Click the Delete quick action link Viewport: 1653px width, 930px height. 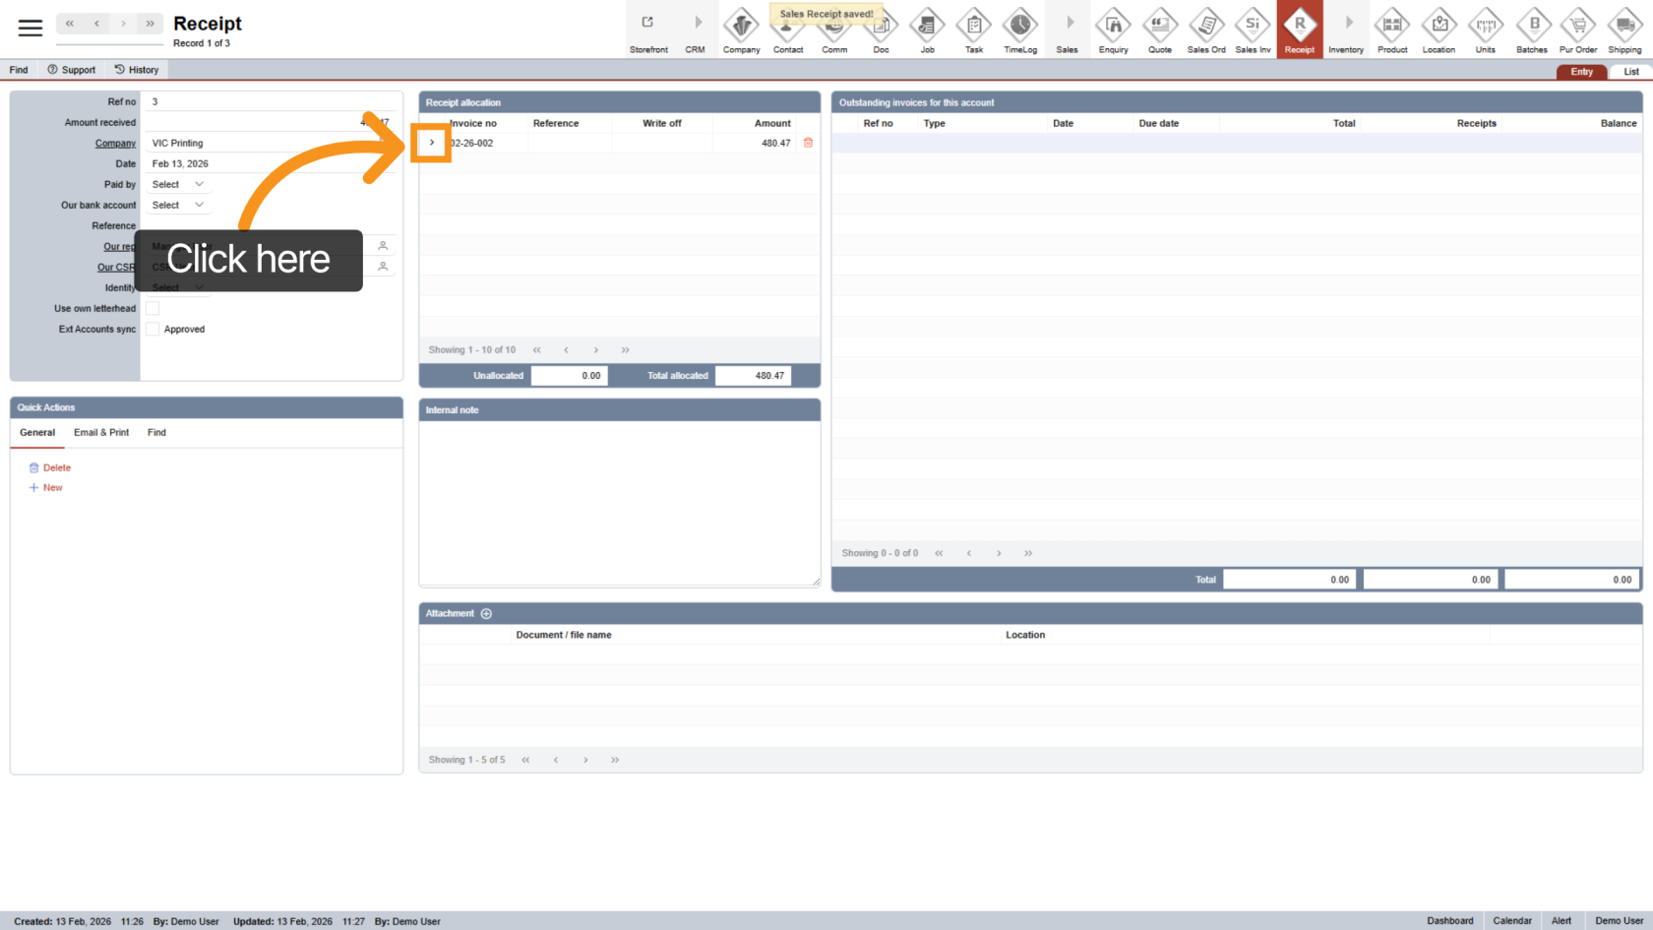tap(56, 468)
